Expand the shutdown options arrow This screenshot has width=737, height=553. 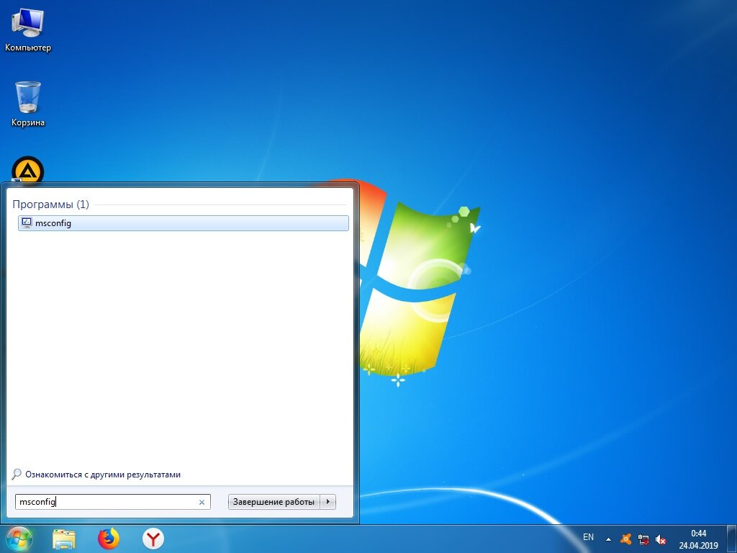tap(328, 502)
